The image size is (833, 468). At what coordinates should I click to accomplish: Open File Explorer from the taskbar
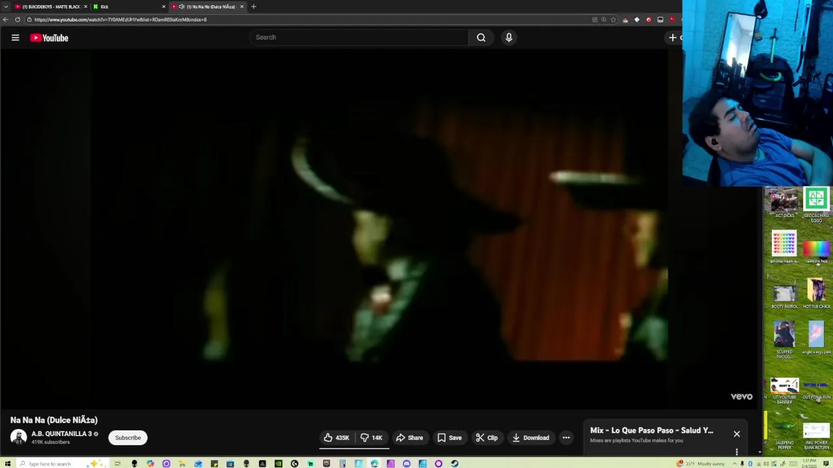(182, 463)
